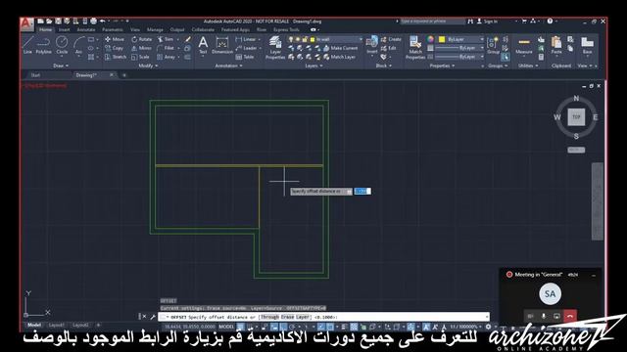Toggle grid display in status bar
This screenshot has height=352, width=627.
pyautogui.click(x=240, y=327)
